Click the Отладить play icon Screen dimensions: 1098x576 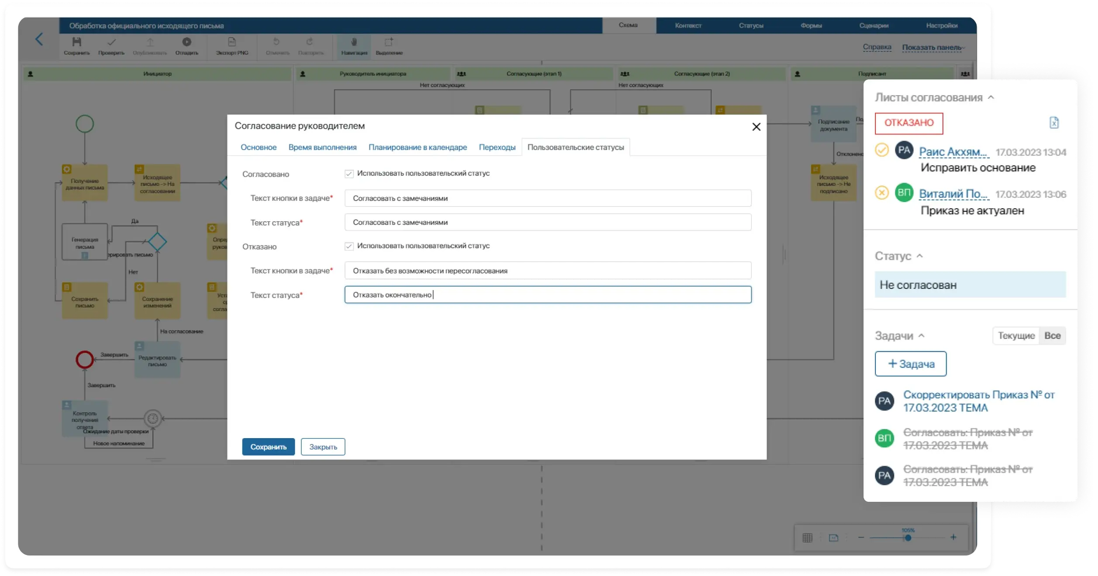[x=187, y=42]
